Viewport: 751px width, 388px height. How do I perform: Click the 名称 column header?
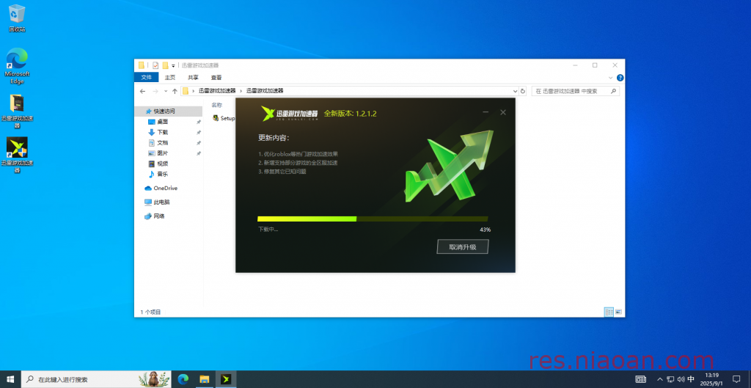[217, 105]
